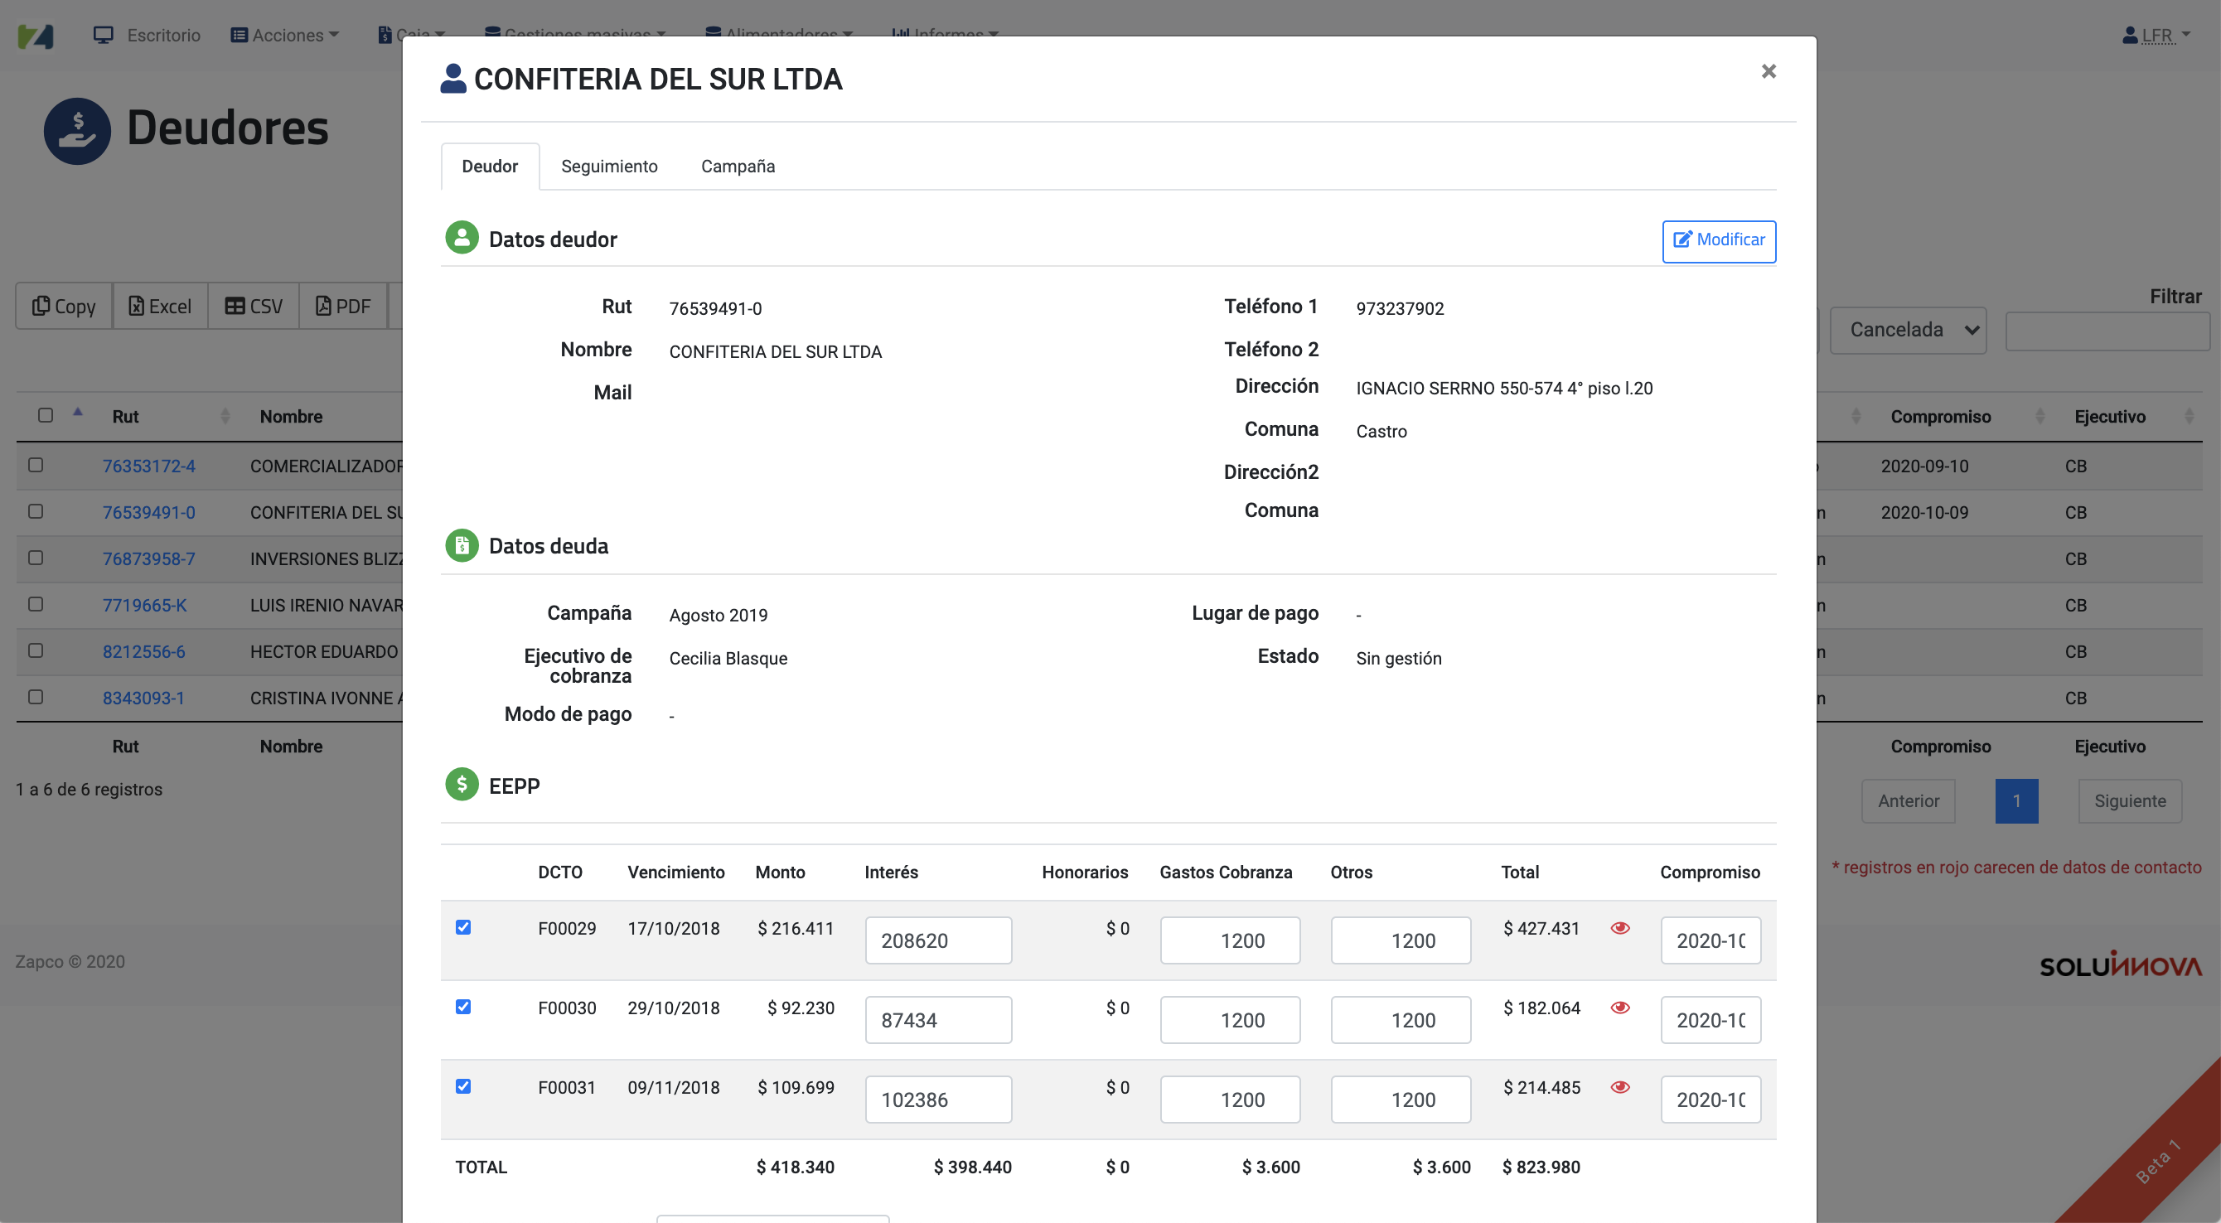Switch to the Seguimiento tab
Image resolution: width=2221 pixels, height=1223 pixels.
(609, 167)
